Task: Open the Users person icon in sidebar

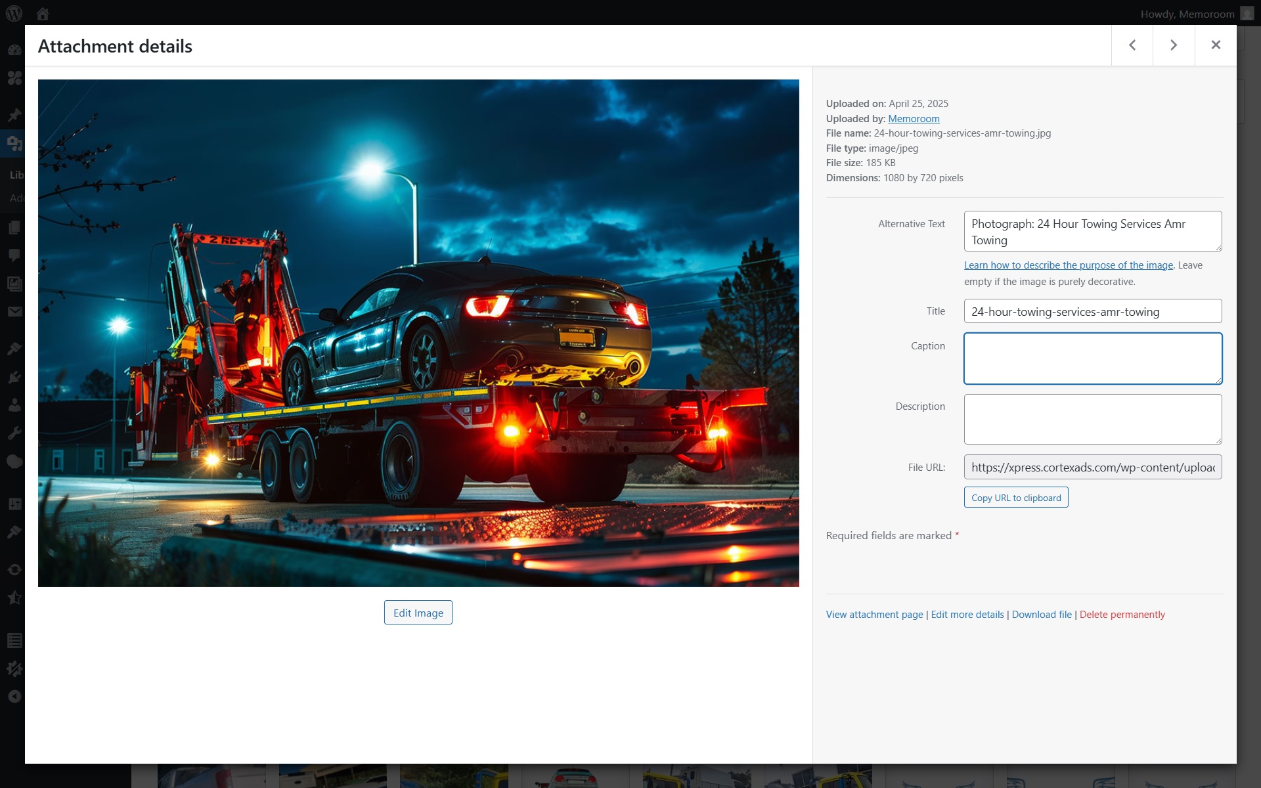Action: click(x=14, y=405)
